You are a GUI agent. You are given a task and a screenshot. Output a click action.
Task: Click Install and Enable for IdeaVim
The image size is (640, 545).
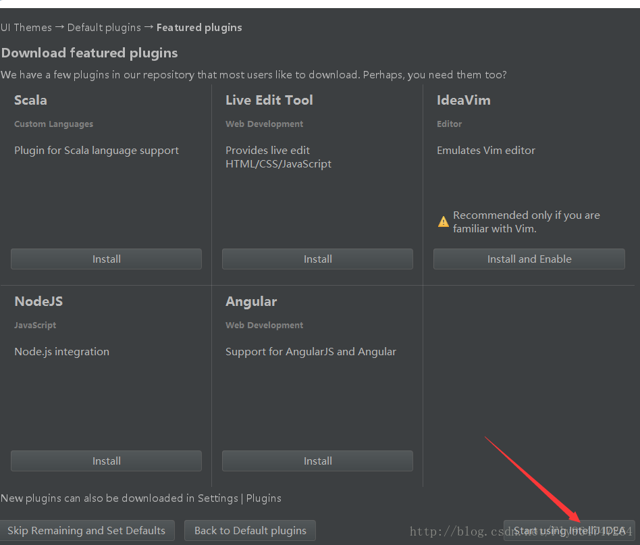click(529, 259)
